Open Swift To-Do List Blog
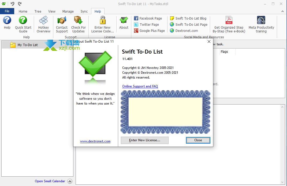 (188, 18)
